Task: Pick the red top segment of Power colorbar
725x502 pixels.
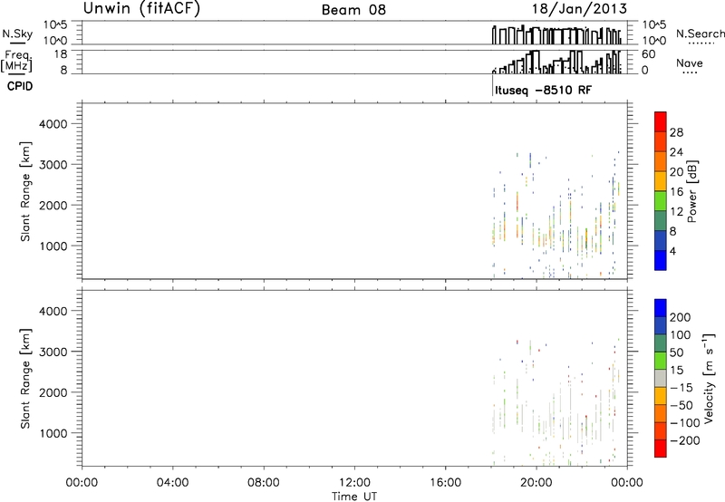Action: click(661, 122)
